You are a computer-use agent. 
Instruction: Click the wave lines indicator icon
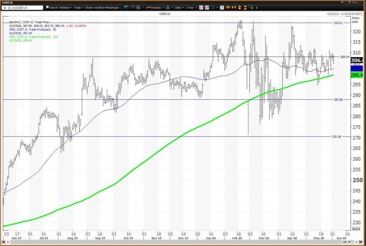168,8
